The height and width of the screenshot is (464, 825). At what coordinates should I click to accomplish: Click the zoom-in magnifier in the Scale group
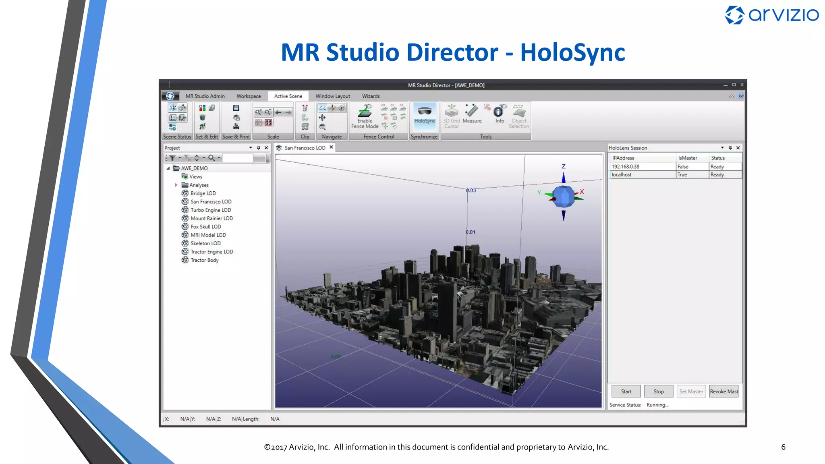pos(259,112)
